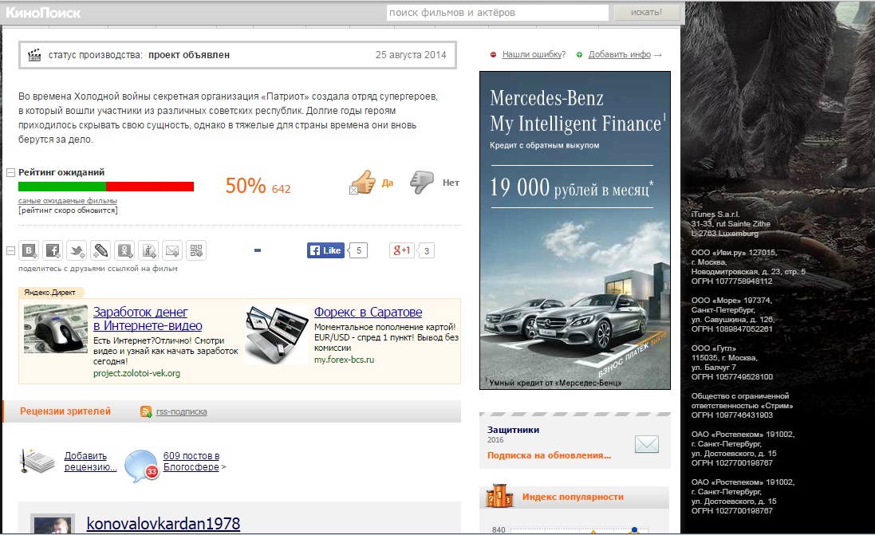Click the red error report icon

coord(493,55)
